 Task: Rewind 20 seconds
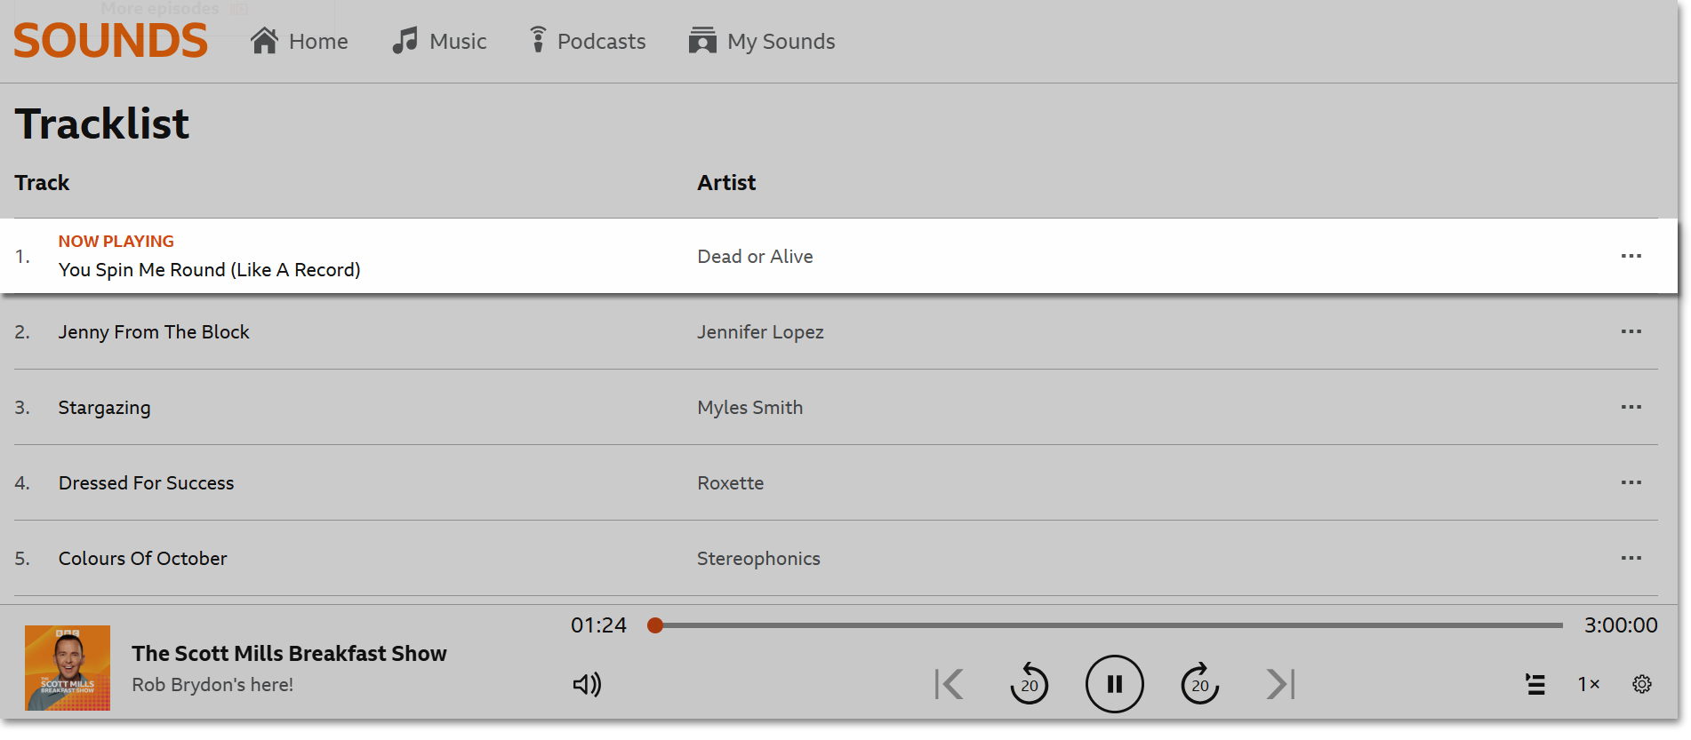(1029, 683)
